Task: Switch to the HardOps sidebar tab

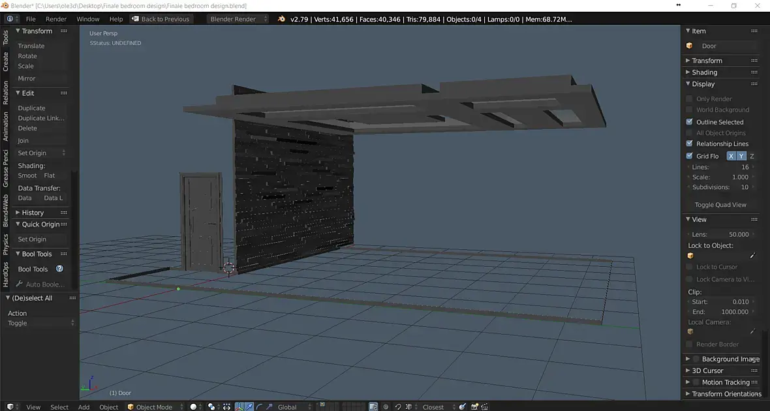Action: coord(6,275)
